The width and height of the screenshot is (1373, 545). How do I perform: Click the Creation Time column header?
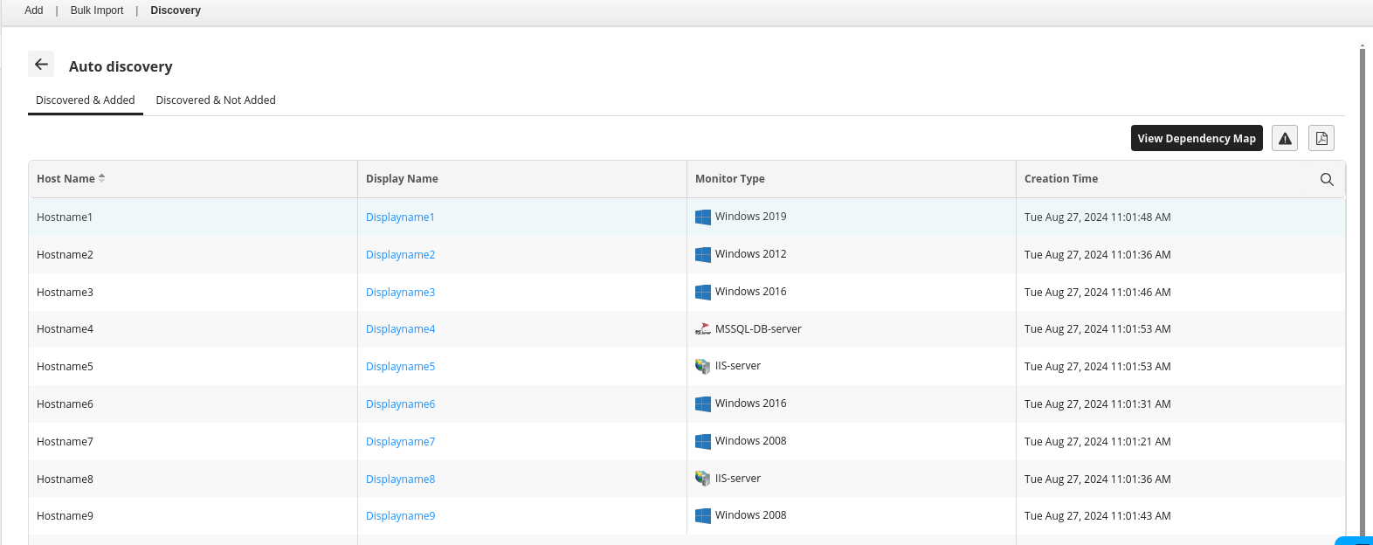point(1061,179)
